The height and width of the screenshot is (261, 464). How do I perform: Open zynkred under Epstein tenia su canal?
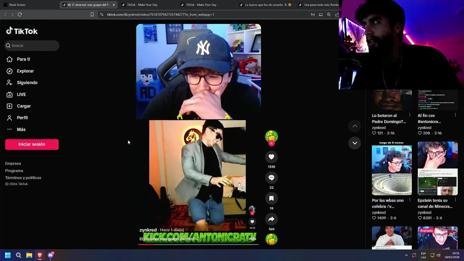[424, 212]
